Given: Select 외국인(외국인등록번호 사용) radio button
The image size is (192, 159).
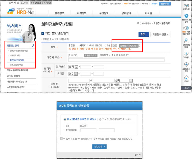Looking at the screenshot, I should (100, 120).
